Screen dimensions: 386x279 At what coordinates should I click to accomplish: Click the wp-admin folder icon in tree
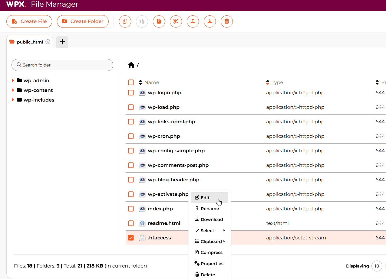click(20, 80)
